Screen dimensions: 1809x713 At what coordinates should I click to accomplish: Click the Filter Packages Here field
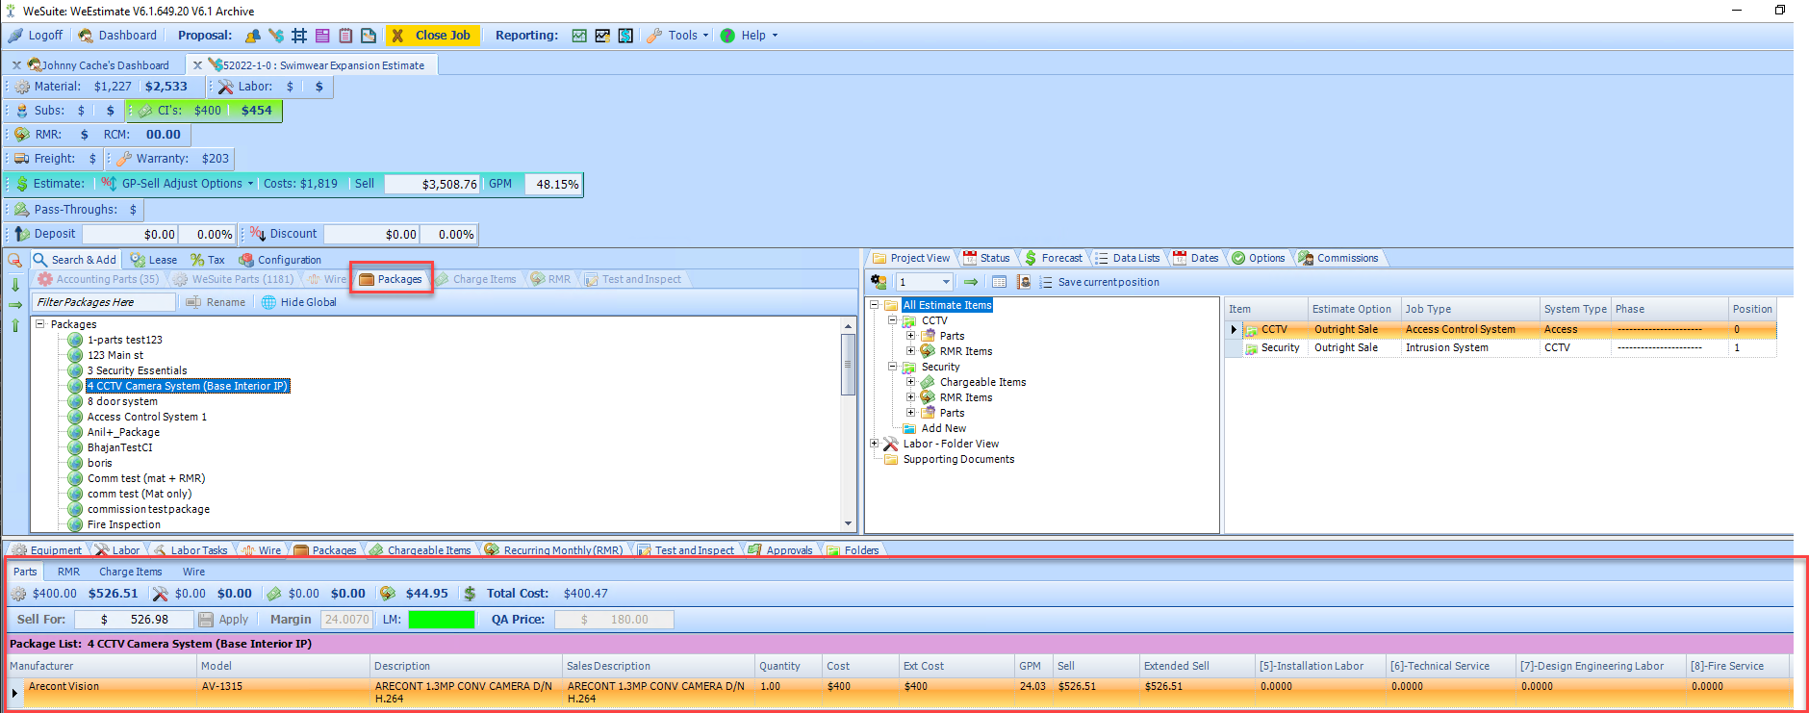pos(105,302)
